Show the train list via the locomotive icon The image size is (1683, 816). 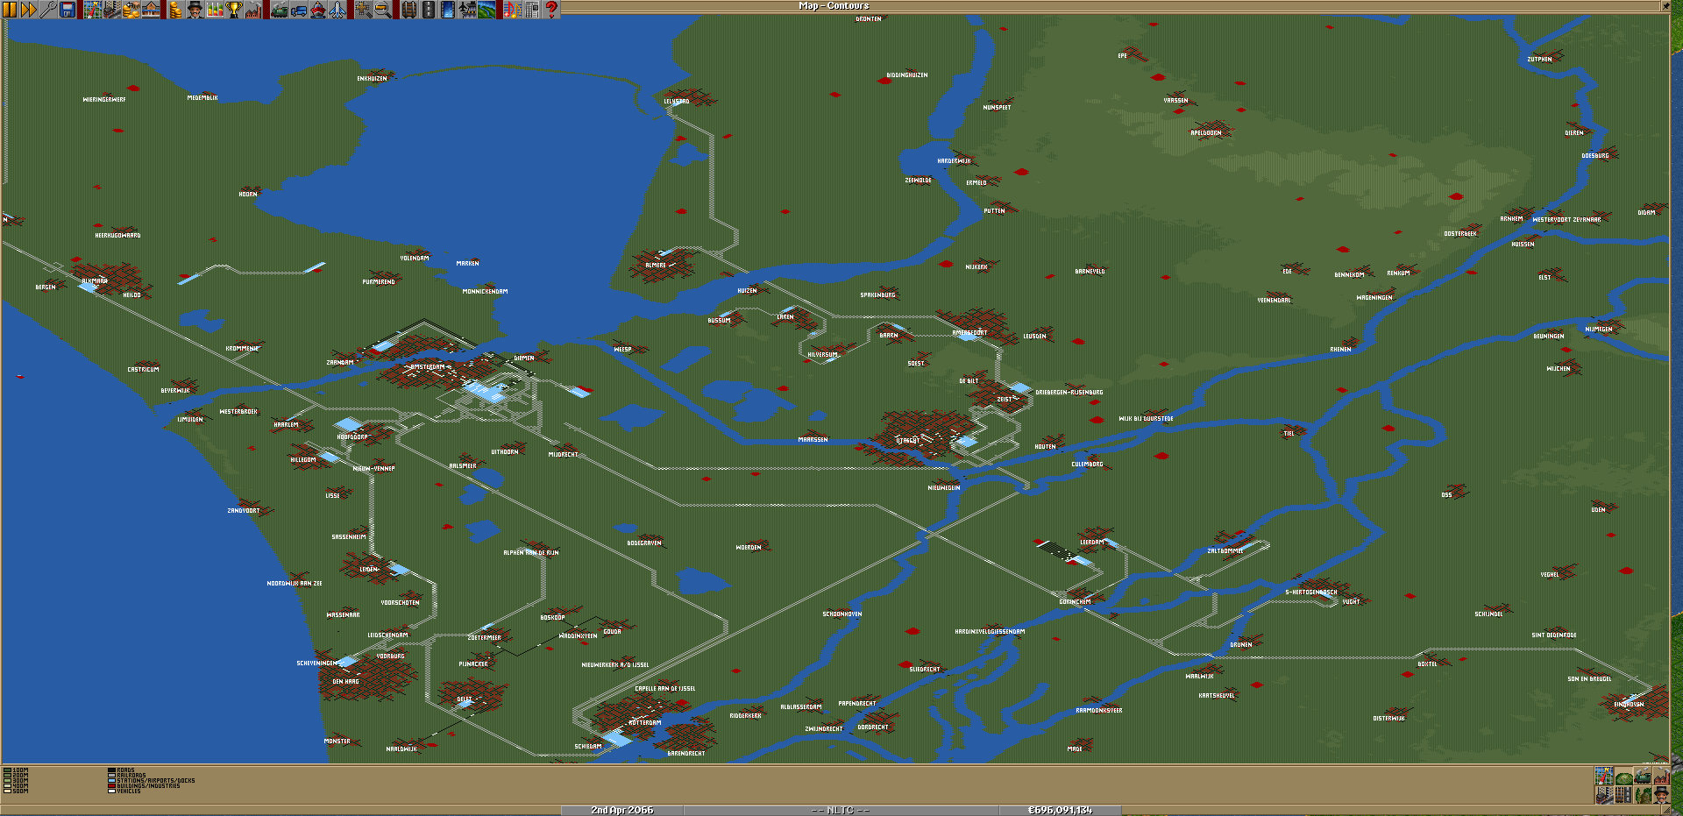[x=280, y=10]
